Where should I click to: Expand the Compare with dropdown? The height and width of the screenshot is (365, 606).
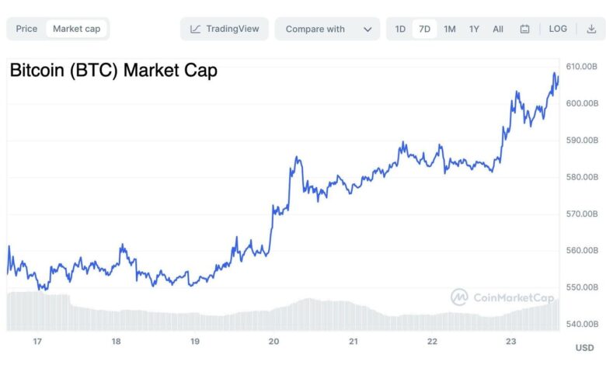(327, 29)
